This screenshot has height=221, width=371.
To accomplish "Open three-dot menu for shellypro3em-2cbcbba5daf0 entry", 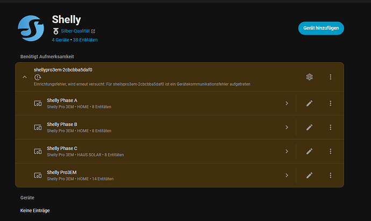I will click(x=330, y=77).
